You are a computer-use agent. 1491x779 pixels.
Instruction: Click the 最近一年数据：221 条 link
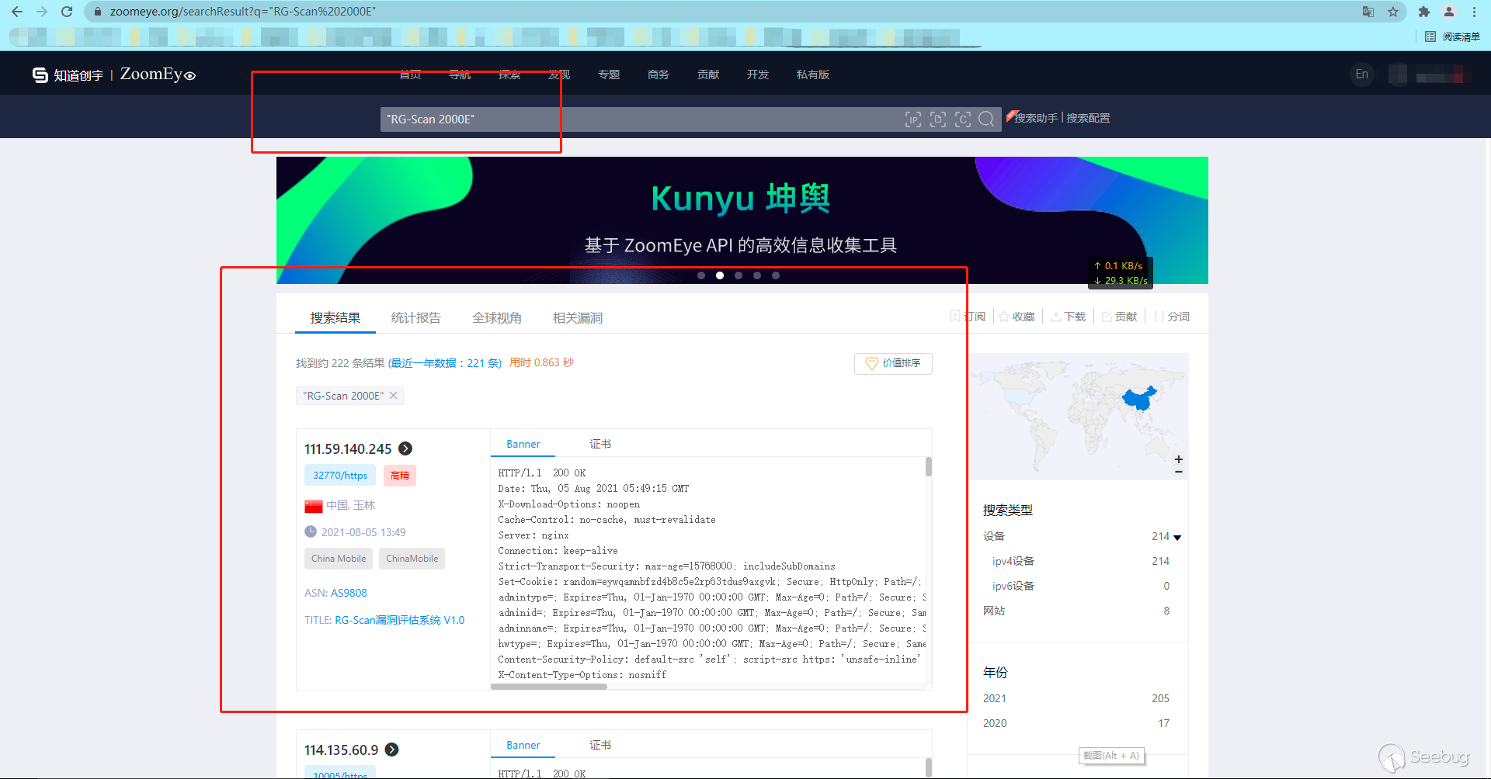444,363
